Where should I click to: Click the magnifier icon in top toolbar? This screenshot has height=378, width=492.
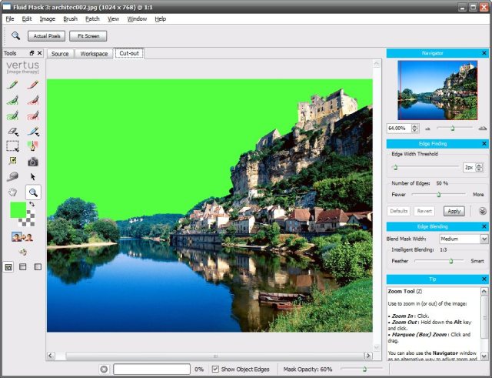tap(15, 35)
